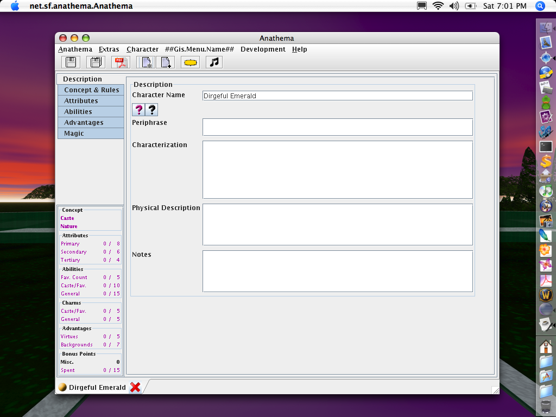
Task: Switch to the Magic section
Action: tap(91, 134)
